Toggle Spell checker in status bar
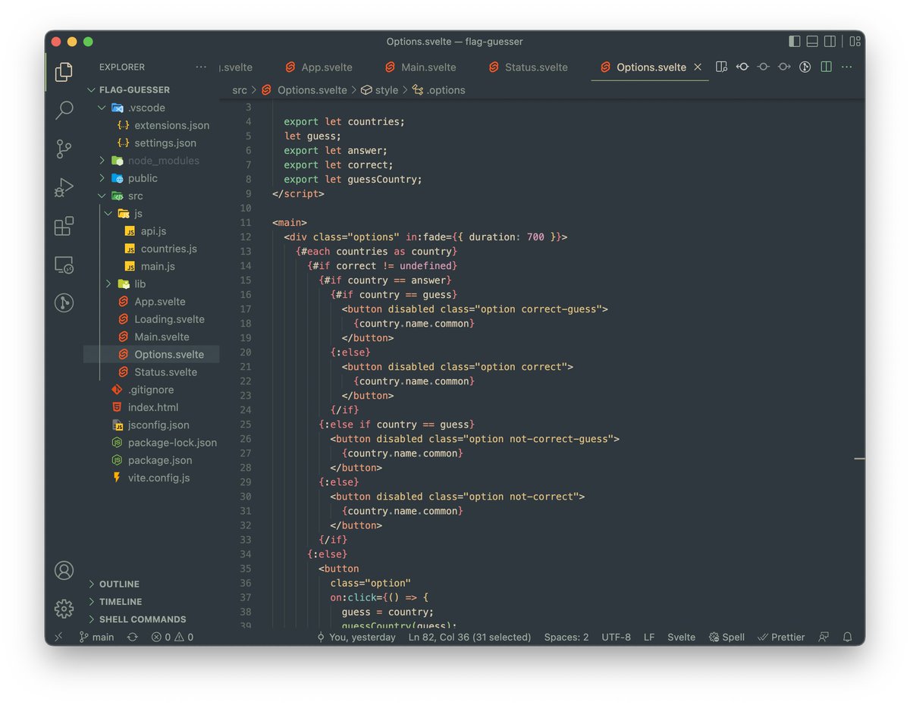Screen dimensions: 910x705 coord(727,638)
